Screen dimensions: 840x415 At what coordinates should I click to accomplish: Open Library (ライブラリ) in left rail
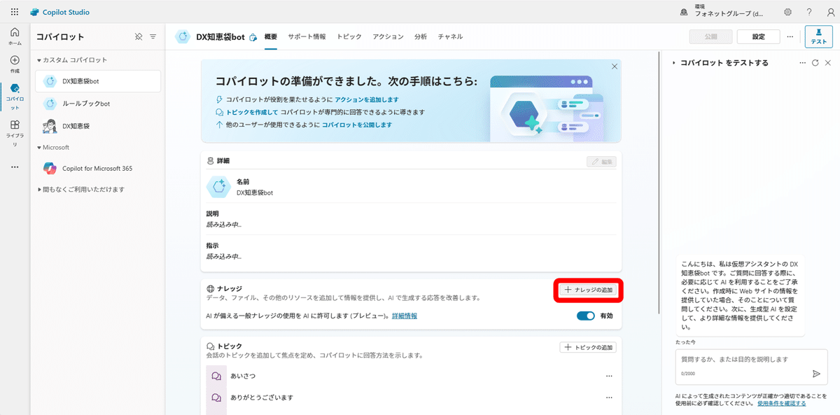click(15, 134)
